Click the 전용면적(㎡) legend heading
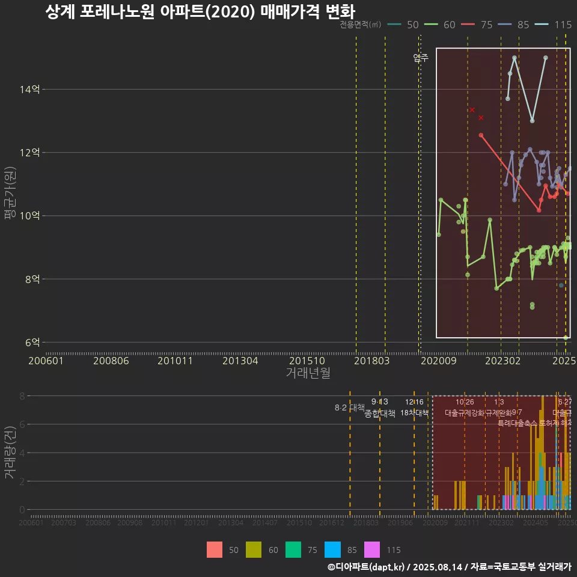The width and height of the screenshot is (577, 577). (360, 25)
